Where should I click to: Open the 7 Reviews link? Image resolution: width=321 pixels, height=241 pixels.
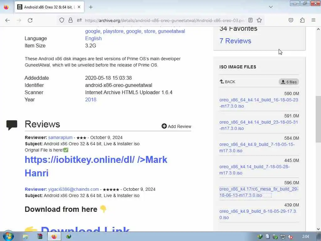235,41
